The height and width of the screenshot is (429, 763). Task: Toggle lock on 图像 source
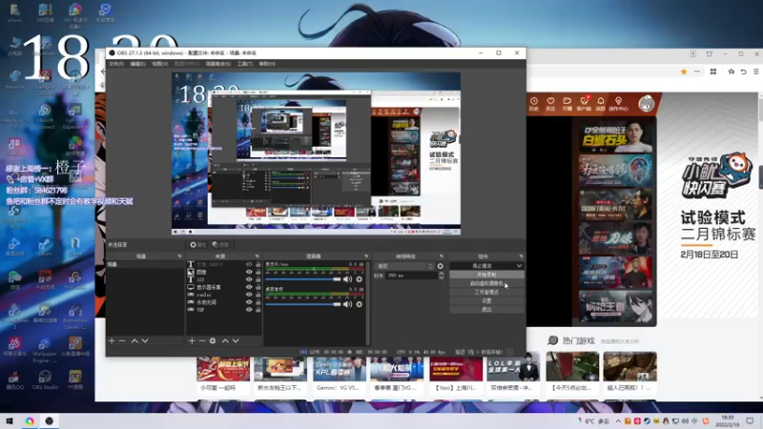(x=258, y=272)
